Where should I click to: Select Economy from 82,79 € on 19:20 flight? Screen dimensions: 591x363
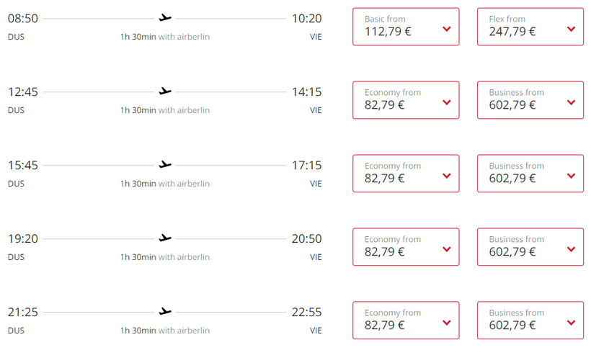click(406, 247)
